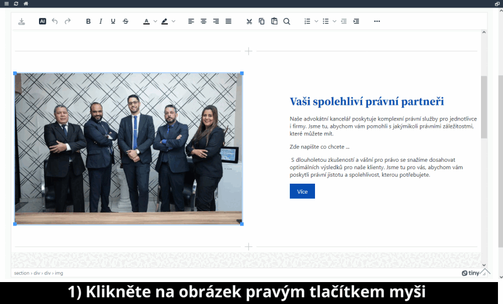Image resolution: width=503 pixels, height=304 pixels.
Task: Paste from clipboard
Action: [x=274, y=21]
